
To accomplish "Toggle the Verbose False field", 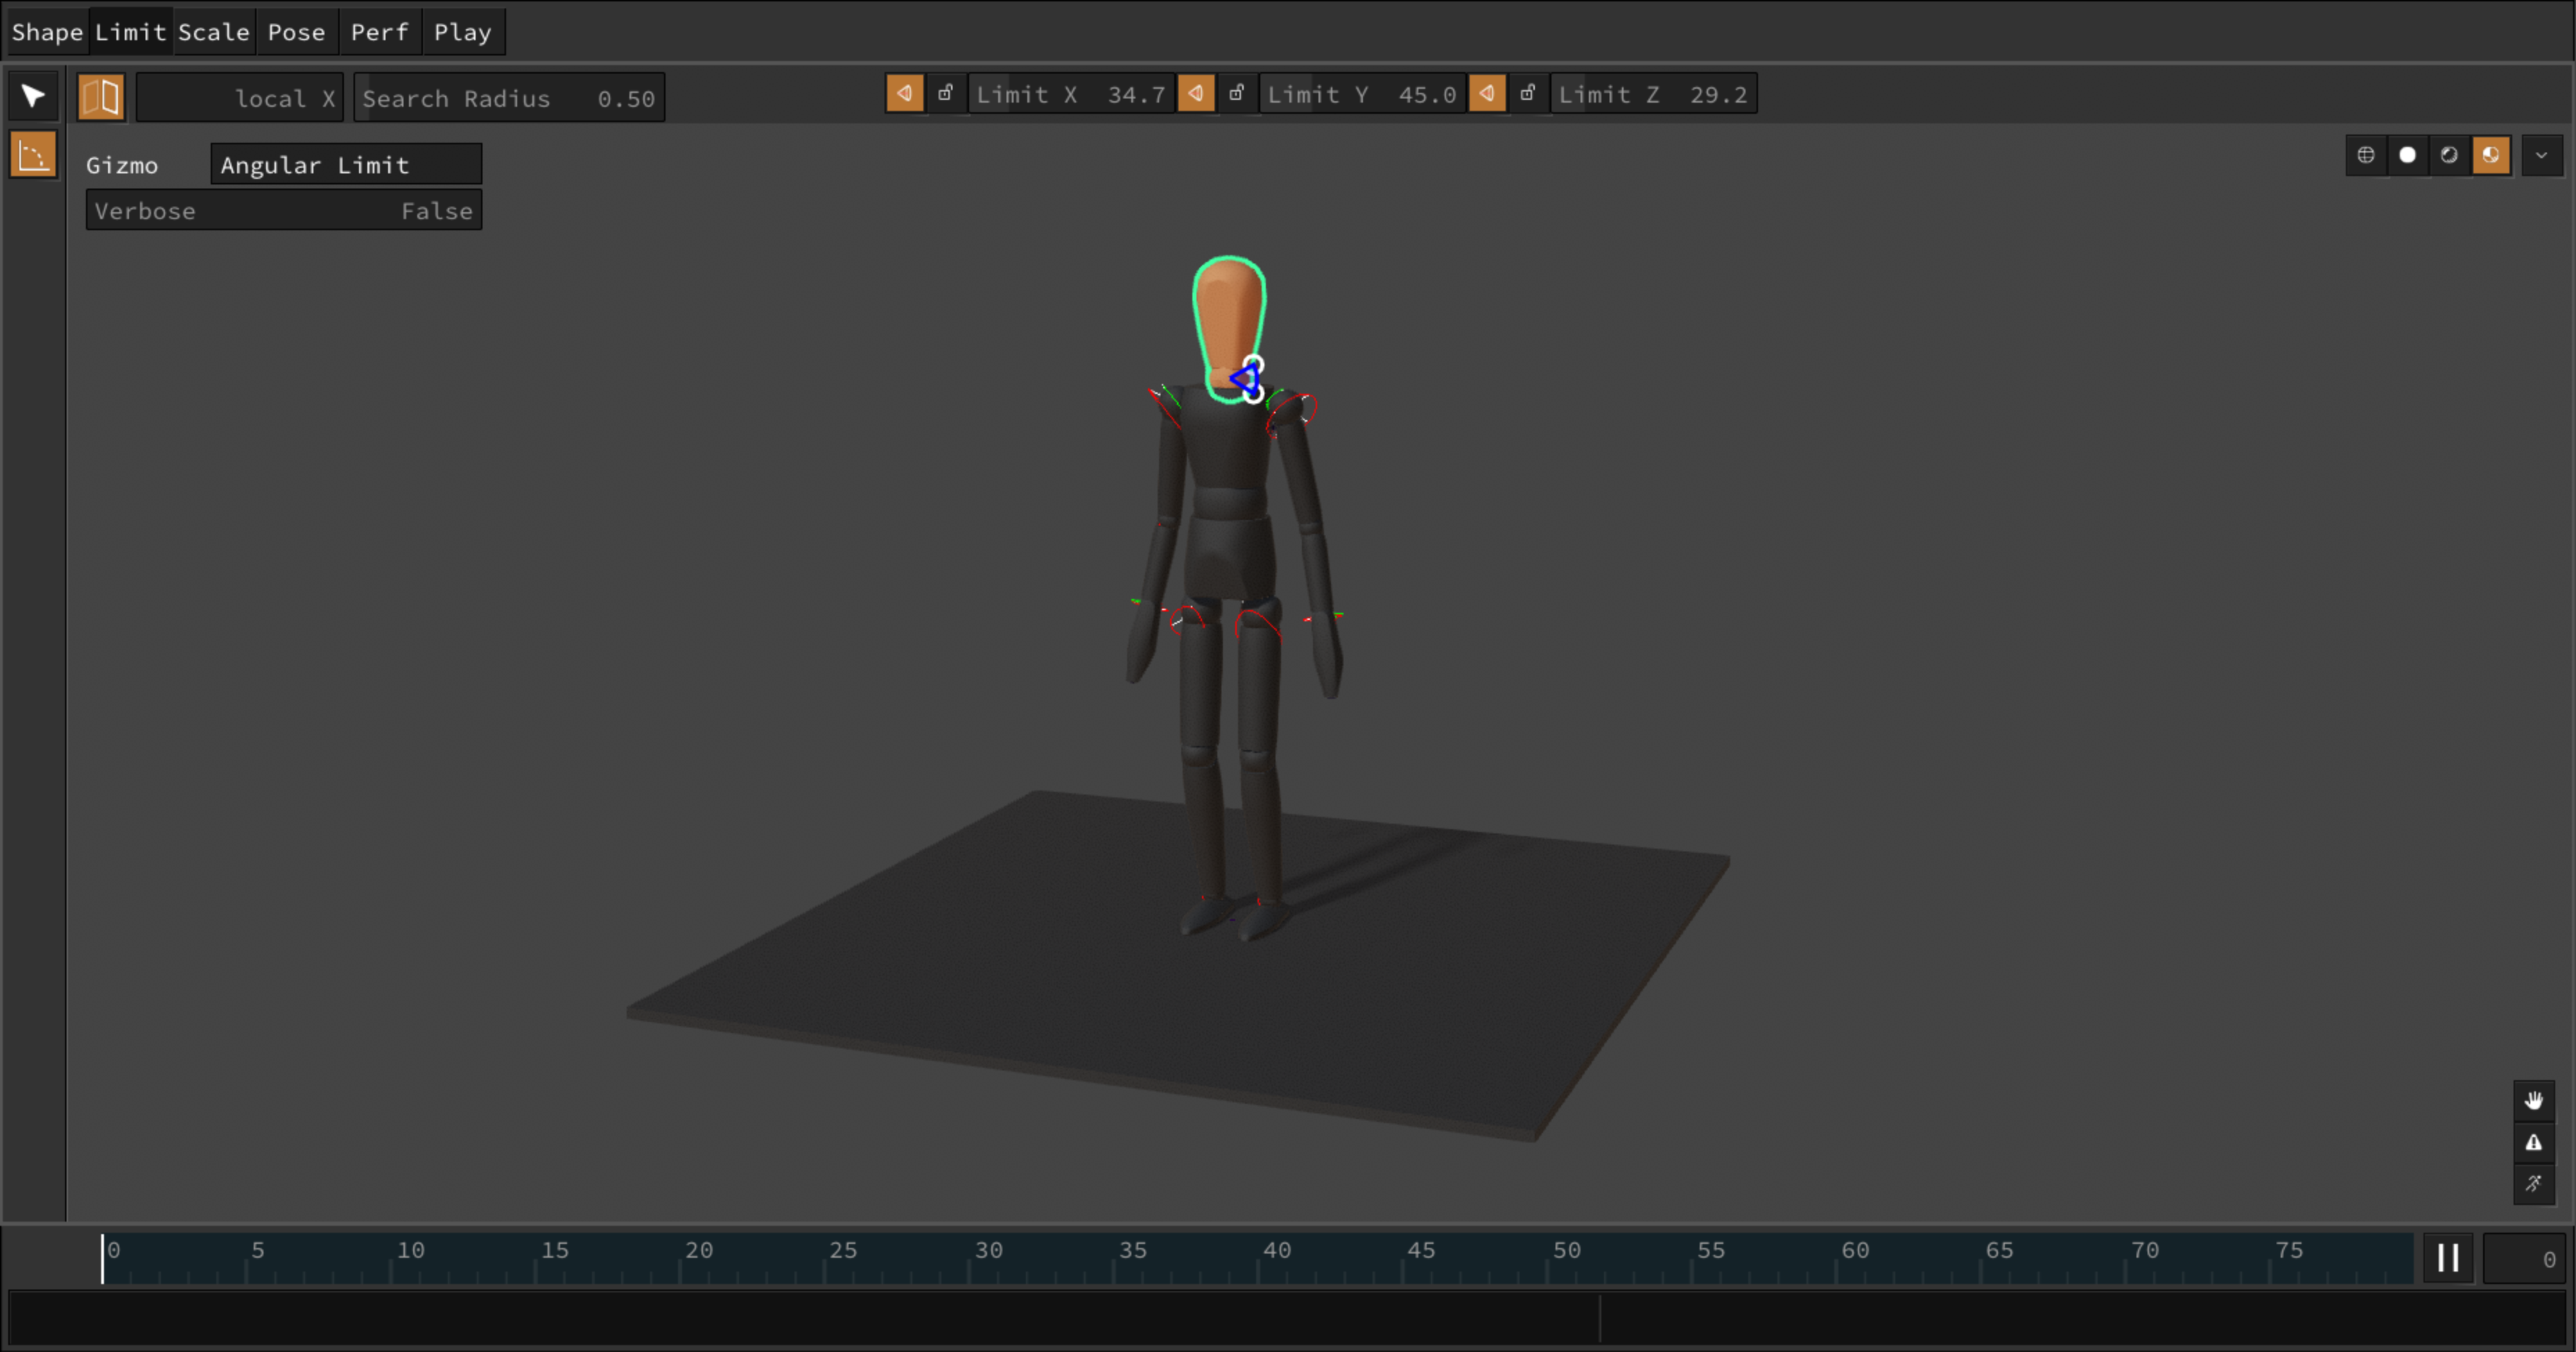I will point(284,211).
